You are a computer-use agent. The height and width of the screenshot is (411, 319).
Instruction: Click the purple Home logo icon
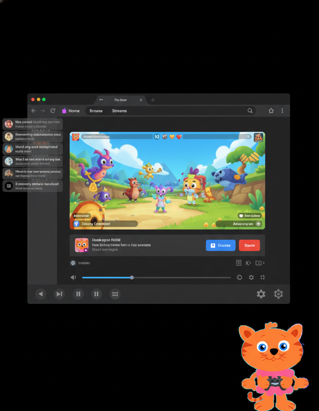[x=64, y=111]
